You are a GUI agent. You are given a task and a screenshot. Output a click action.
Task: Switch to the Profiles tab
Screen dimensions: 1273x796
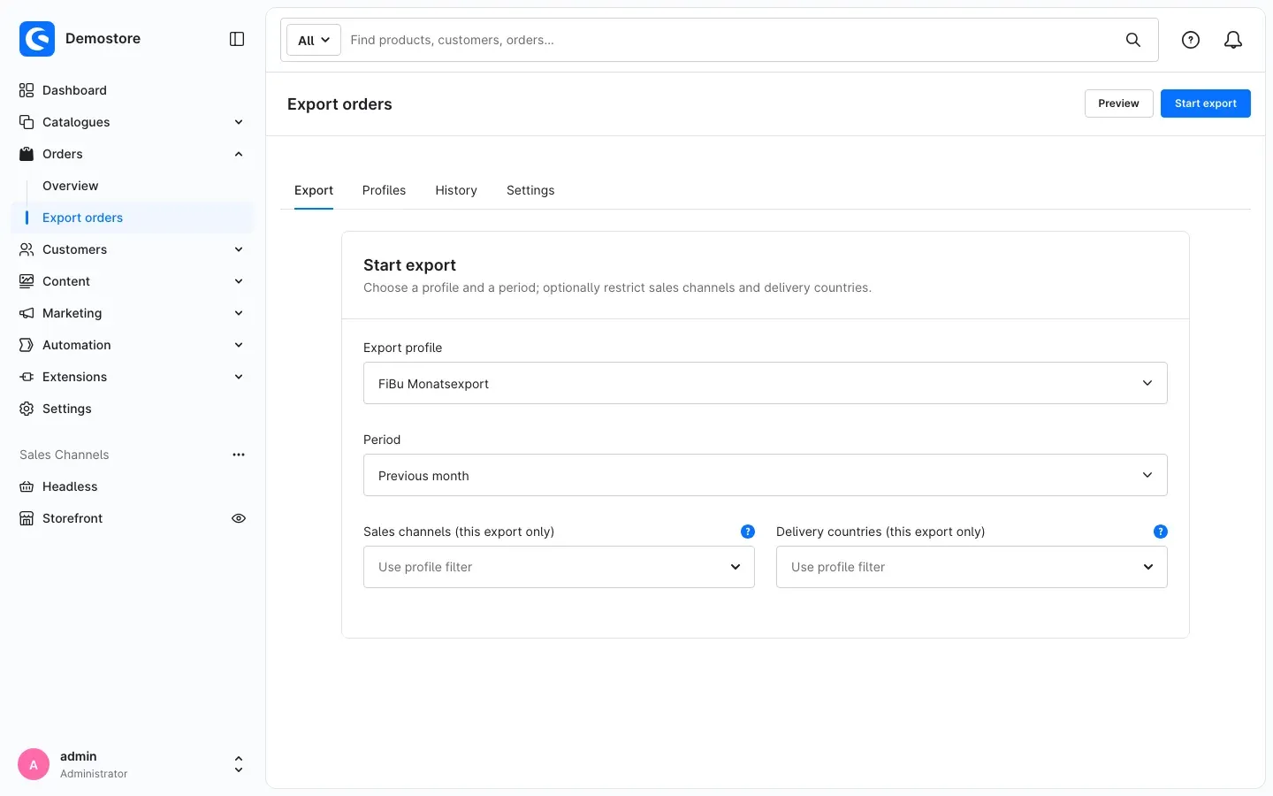(x=384, y=190)
